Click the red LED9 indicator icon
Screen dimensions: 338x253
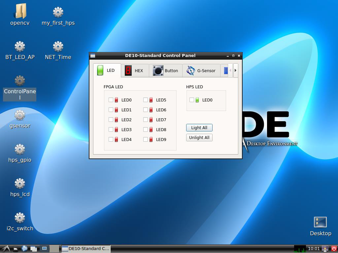(x=151, y=139)
